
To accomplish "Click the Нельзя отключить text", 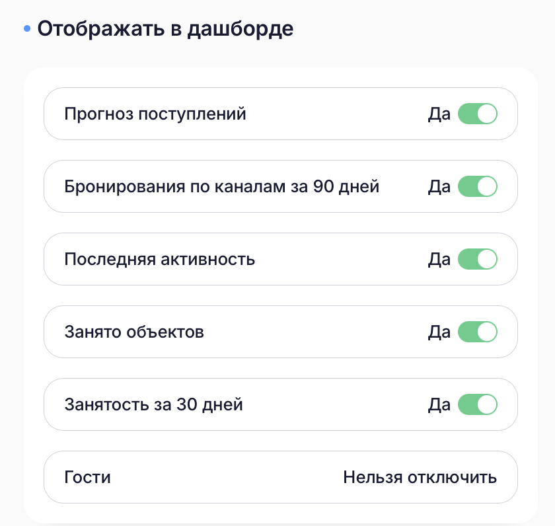I will tap(420, 477).
